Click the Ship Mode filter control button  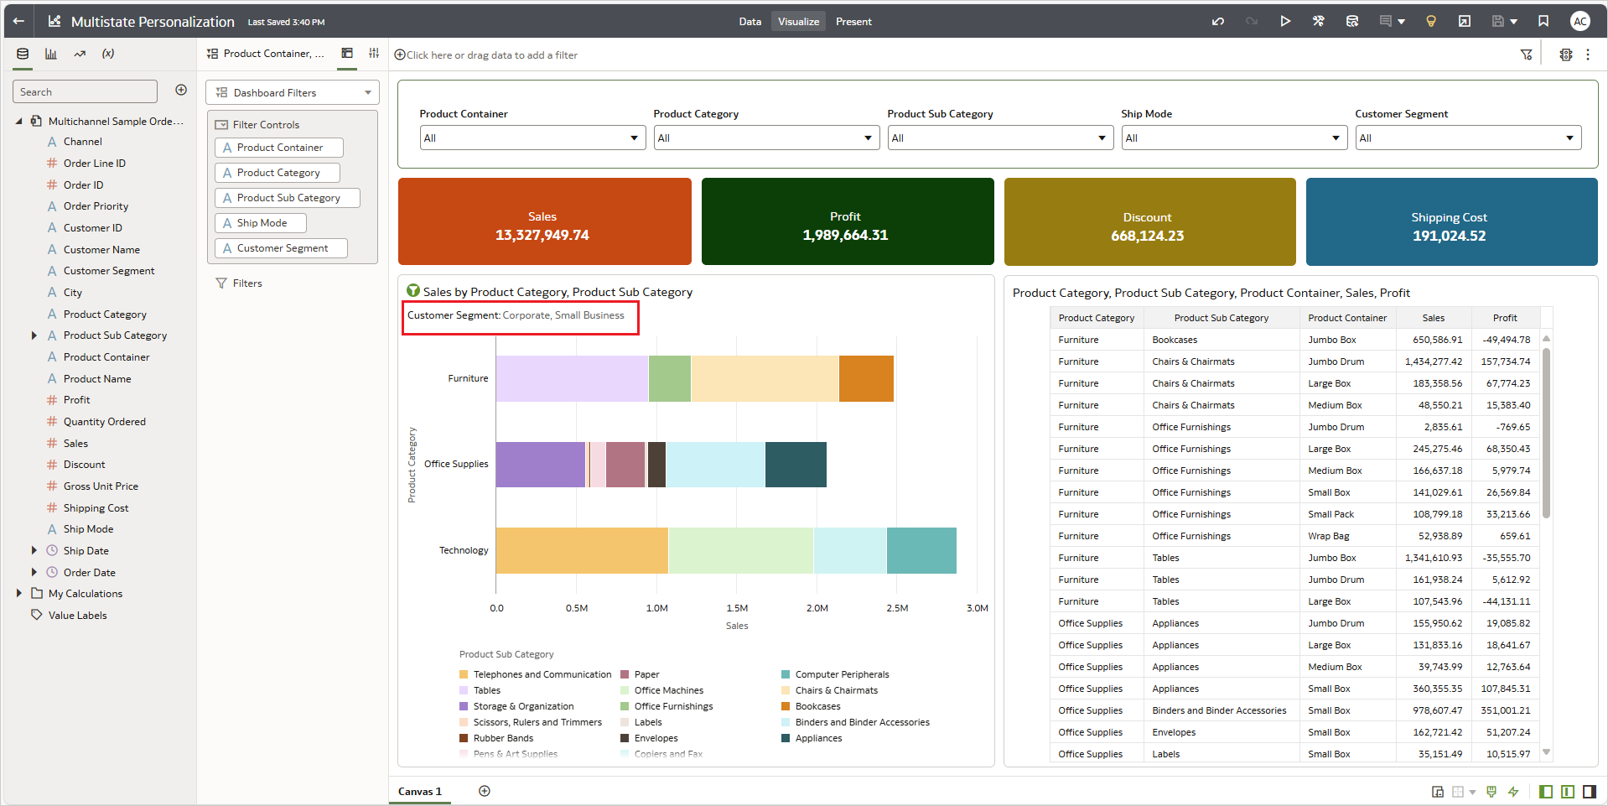(261, 223)
